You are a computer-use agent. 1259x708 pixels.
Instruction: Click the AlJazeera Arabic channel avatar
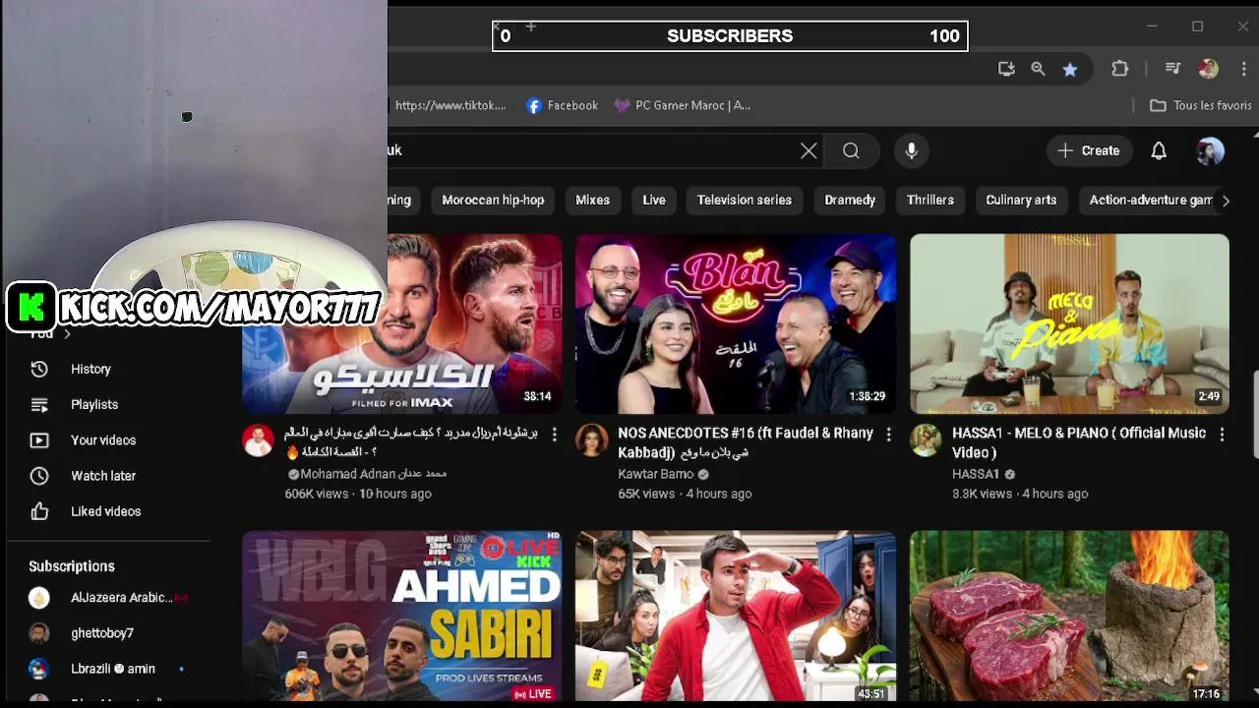[x=39, y=598]
